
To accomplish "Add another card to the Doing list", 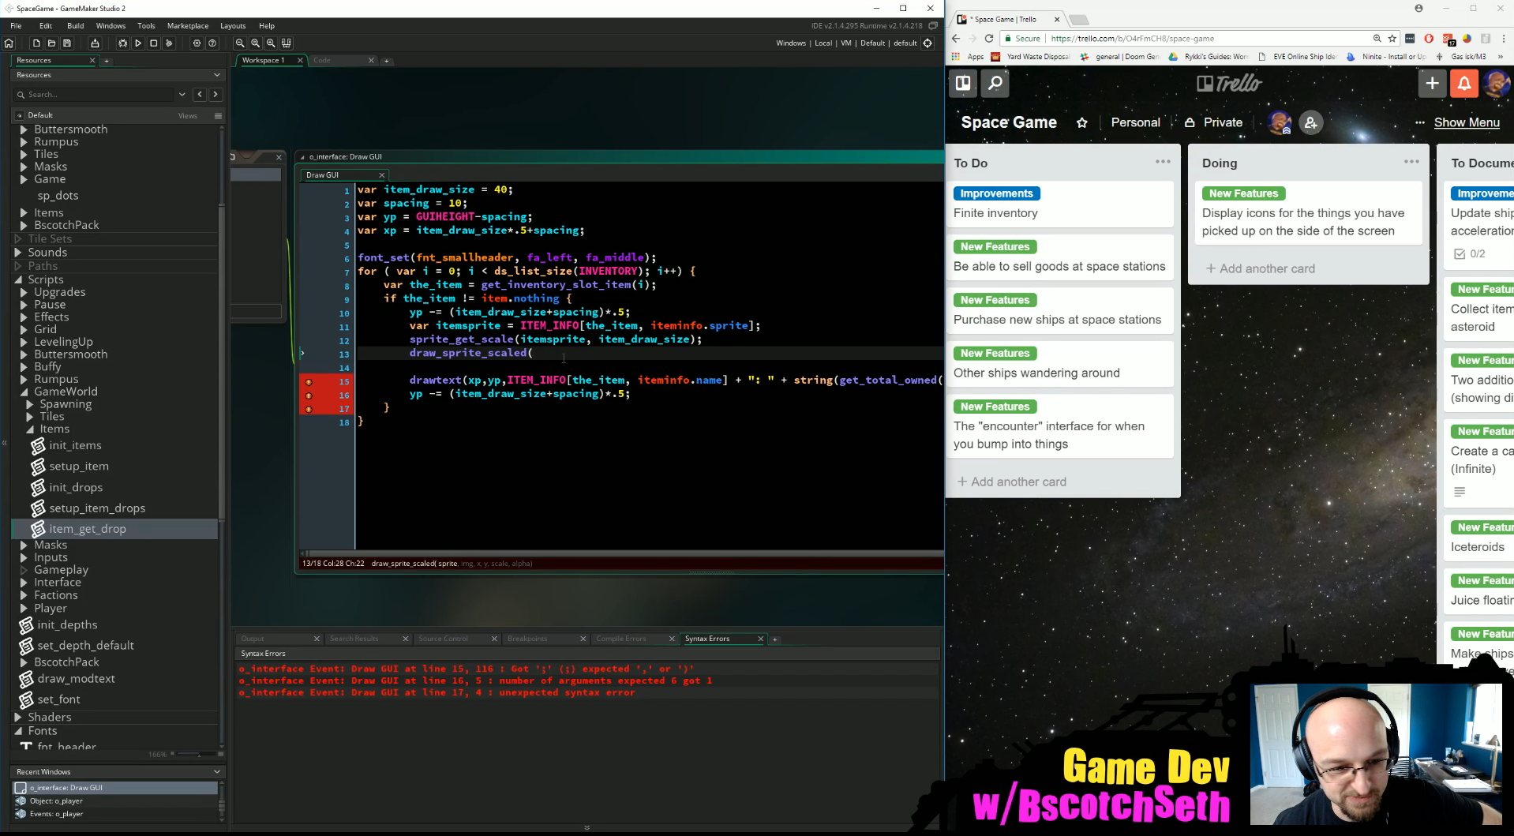I will pos(1261,268).
